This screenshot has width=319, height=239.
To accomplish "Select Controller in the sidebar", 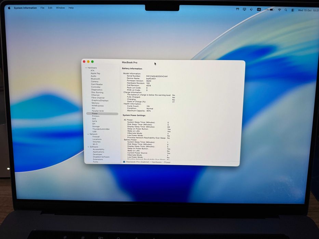I will (96, 87).
